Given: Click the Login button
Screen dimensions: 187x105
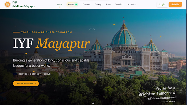Looking at the screenshot, I should tap(162, 5).
